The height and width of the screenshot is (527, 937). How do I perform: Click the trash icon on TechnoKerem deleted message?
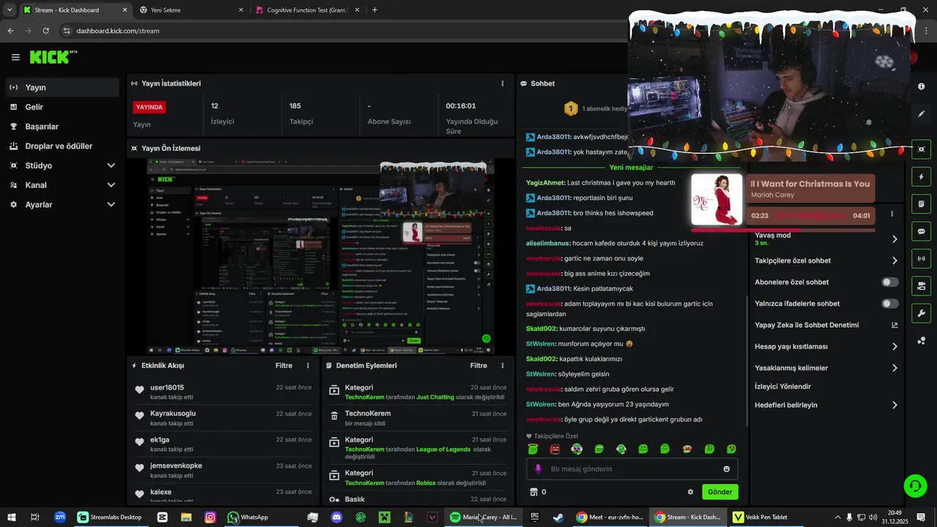coord(334,416)
